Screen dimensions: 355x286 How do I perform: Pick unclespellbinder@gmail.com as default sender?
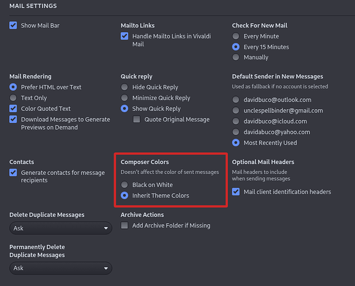point(236,110)
